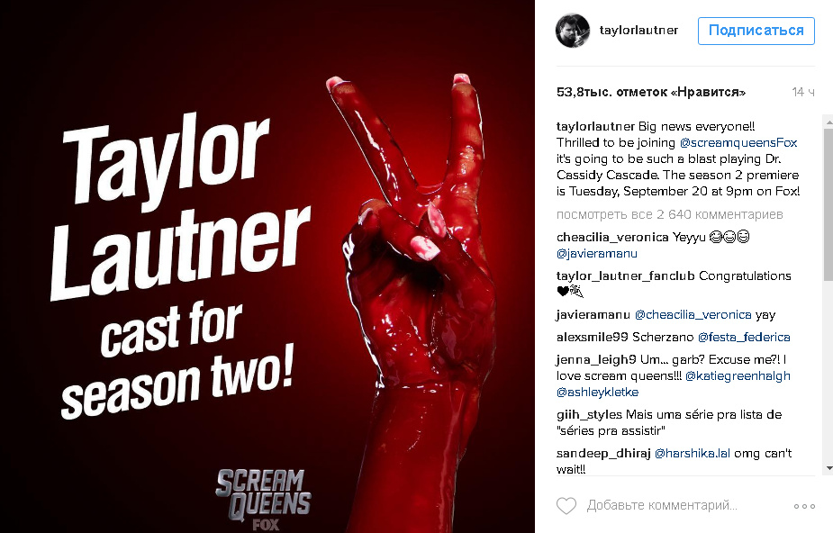Click the @ashleykletke mention
This screenshot has width=833, height=533.
(x=597, y=393)
